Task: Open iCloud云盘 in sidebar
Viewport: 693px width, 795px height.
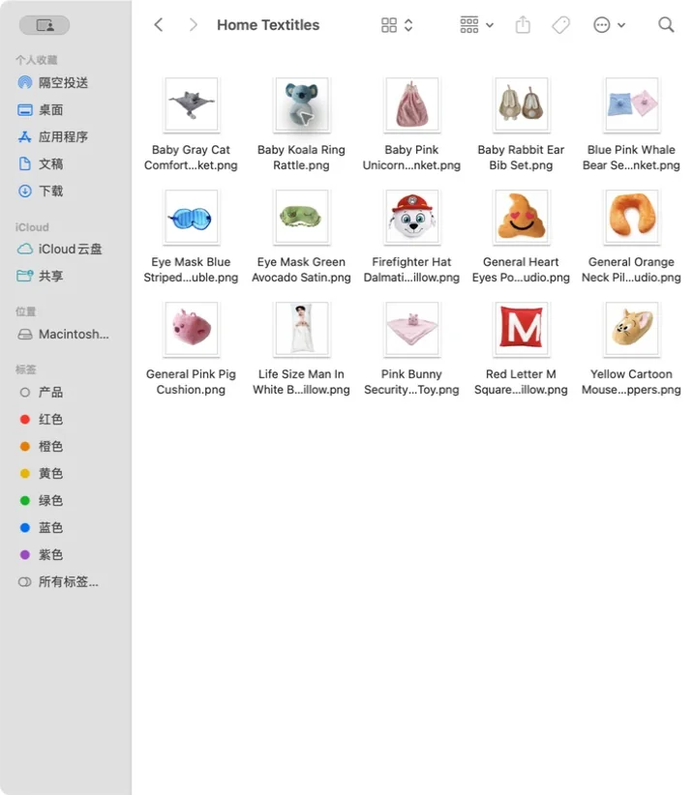Action: click(x=60, y=249)
